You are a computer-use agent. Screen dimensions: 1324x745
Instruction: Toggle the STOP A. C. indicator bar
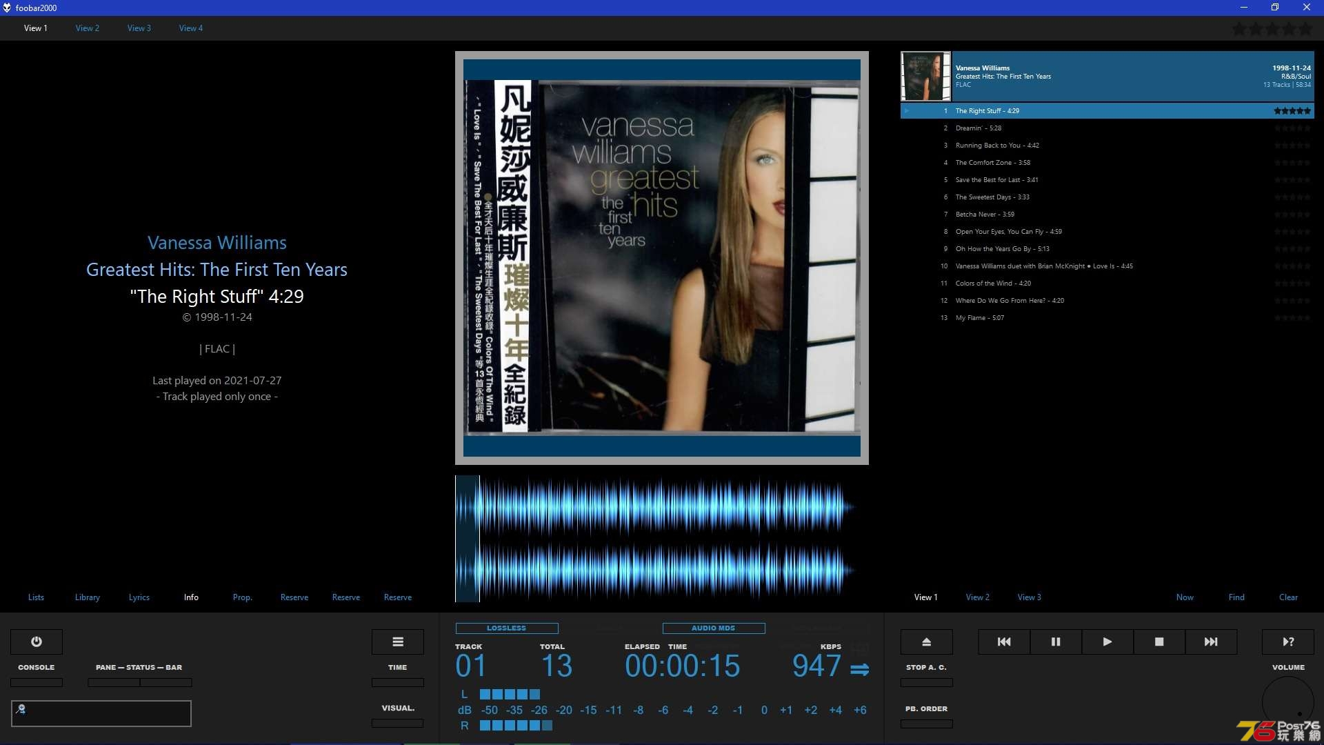click(x=927, y=682)
